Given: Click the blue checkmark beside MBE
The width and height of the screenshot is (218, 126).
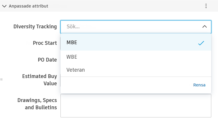Looking at the screenshot, I should (201, 43).
